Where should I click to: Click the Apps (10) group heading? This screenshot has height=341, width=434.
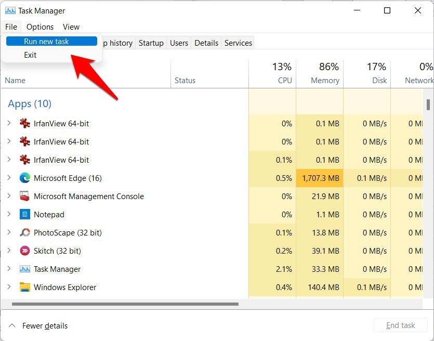30,104
